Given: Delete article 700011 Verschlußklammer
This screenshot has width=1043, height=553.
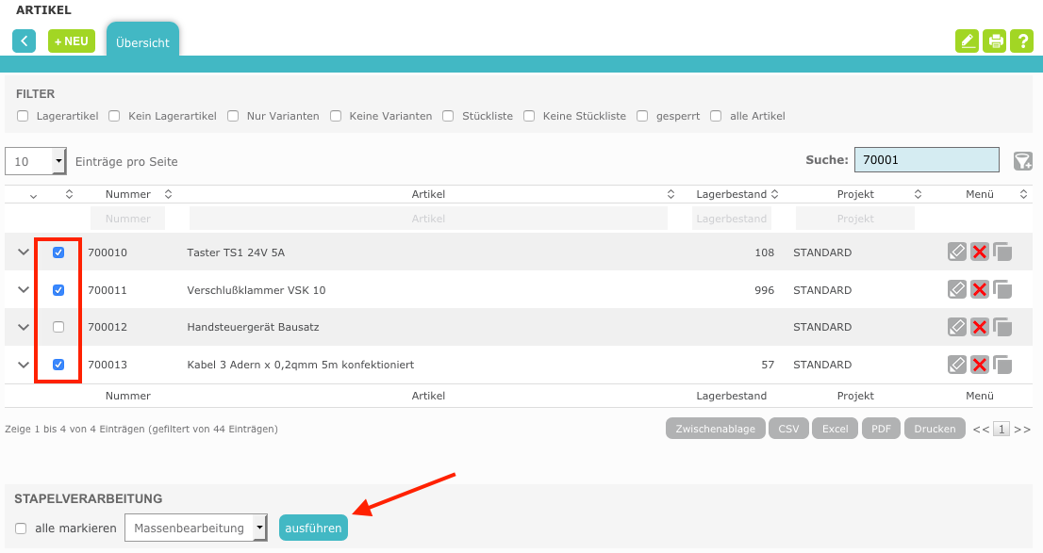Looking at the screenshot, I should (x=980, y=290).
